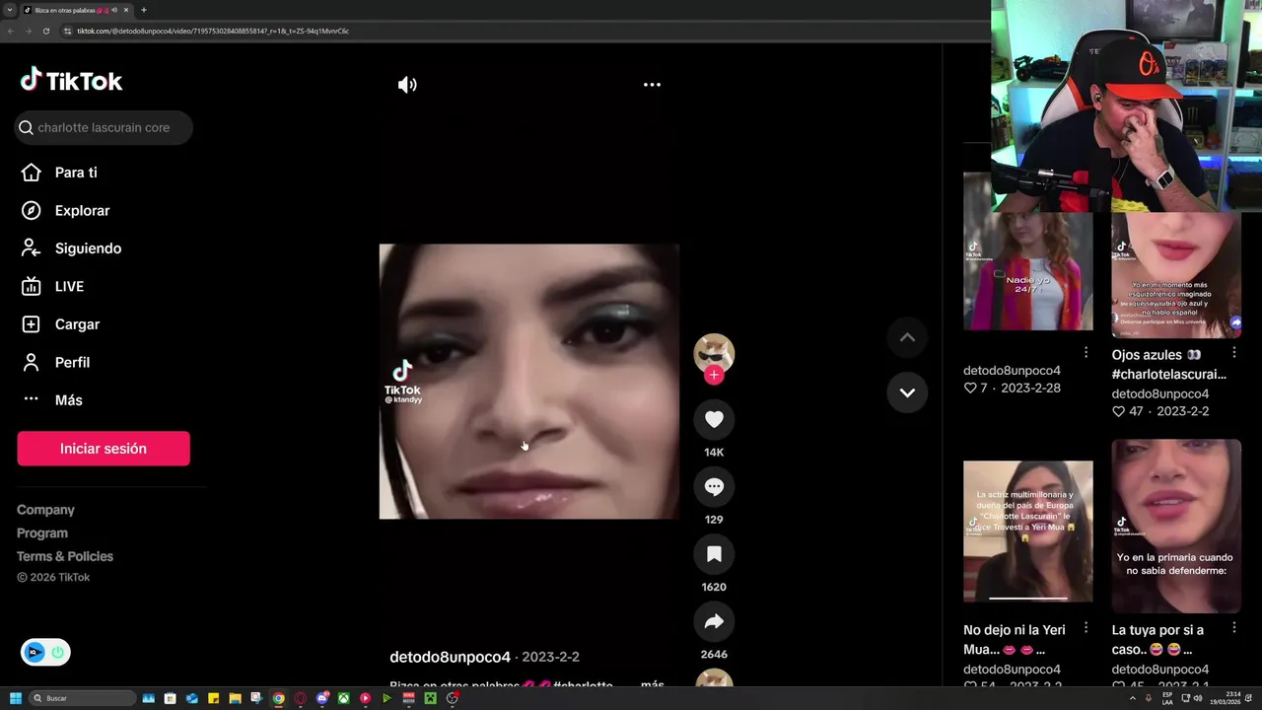The height and width of the screenshot is (710, 1262).
Task: Open the Discord taskbar icon
Action: pyautogui.click(x=322, y=698)
